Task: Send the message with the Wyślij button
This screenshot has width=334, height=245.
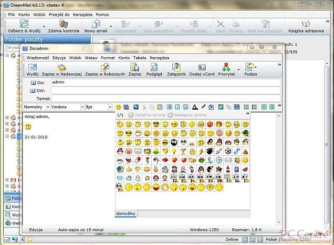Action: coord(32,70)
